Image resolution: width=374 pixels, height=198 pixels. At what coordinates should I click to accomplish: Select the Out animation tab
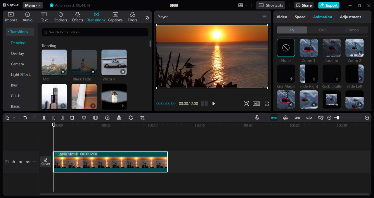[322, 30]
